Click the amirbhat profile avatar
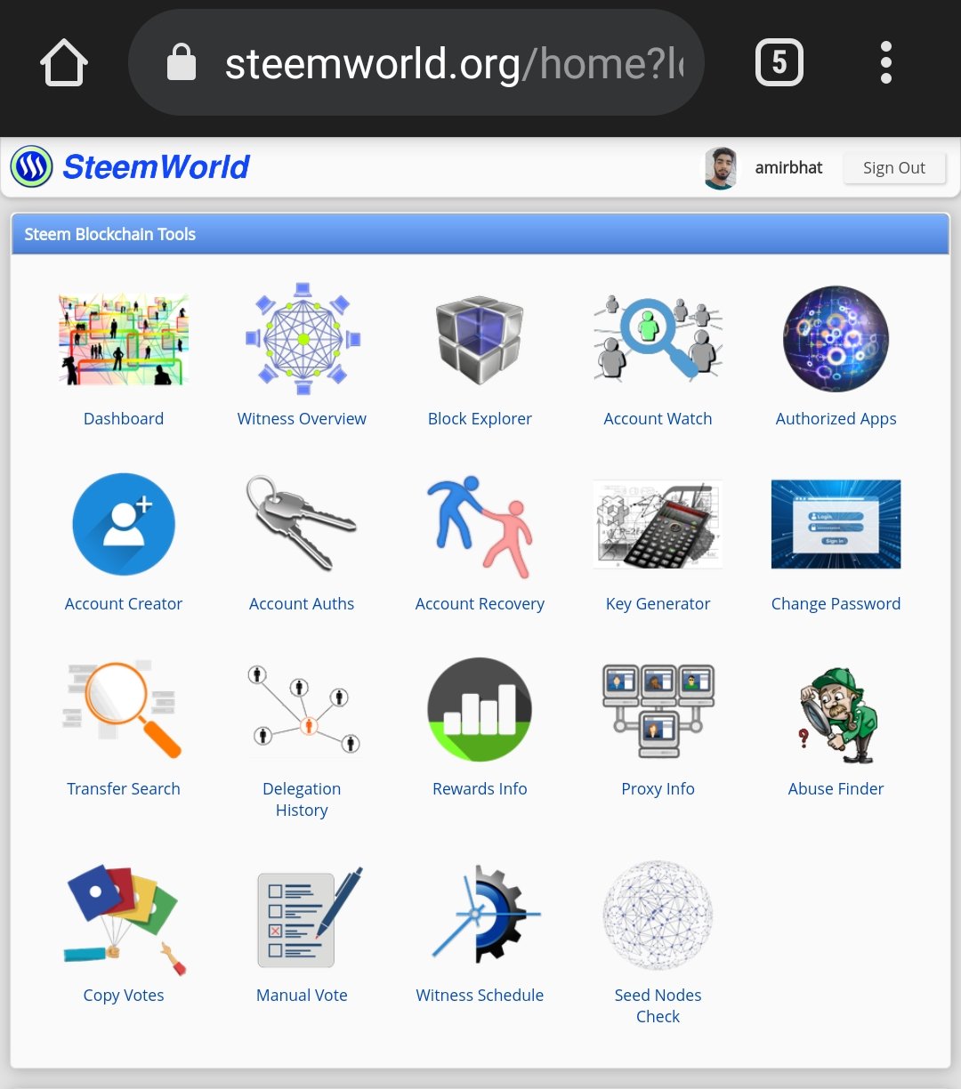The image size is (961, 1089). 721,168
